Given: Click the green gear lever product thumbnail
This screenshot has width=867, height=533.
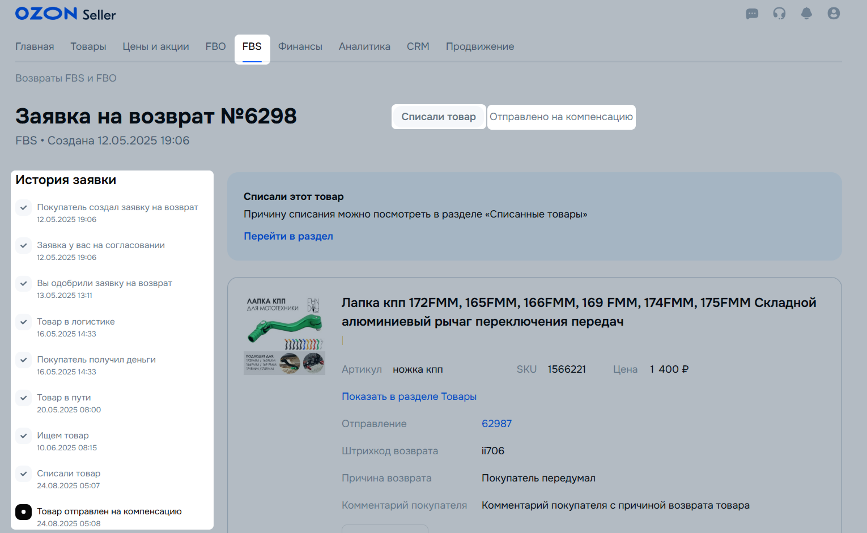Looking at the screenshot, I should tap(284, 335).
